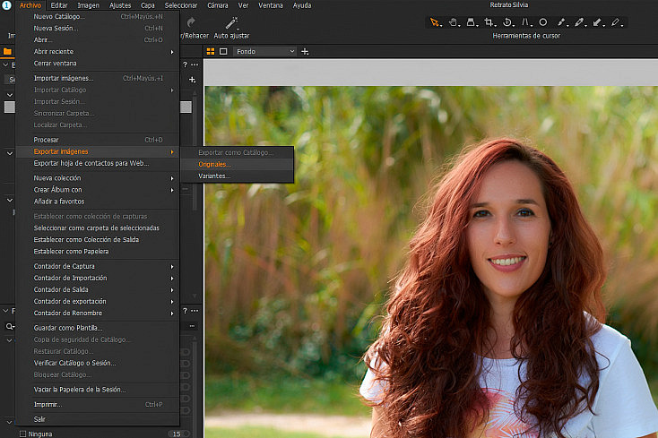Select the Draw mask brush tool
Image resolution: width=658 pixels, height=438 pixels.
pos(561,22)
